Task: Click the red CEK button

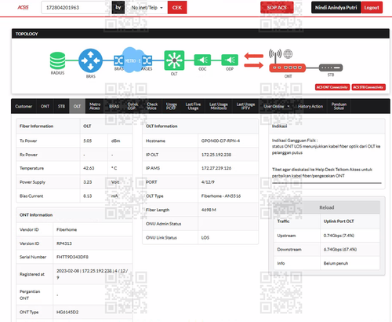Action: 177,8
